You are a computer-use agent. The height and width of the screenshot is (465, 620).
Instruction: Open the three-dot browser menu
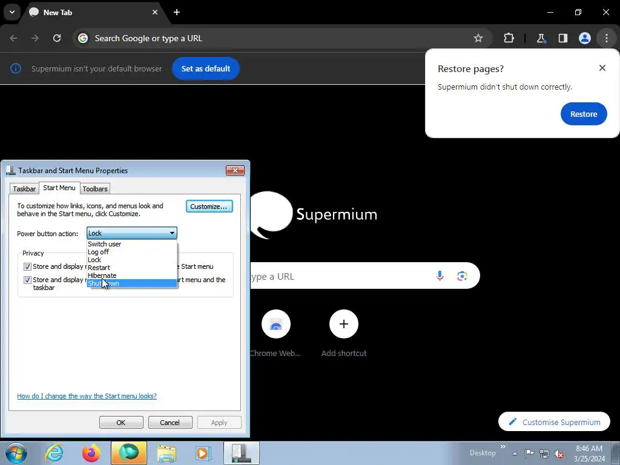tap(607, 38)
